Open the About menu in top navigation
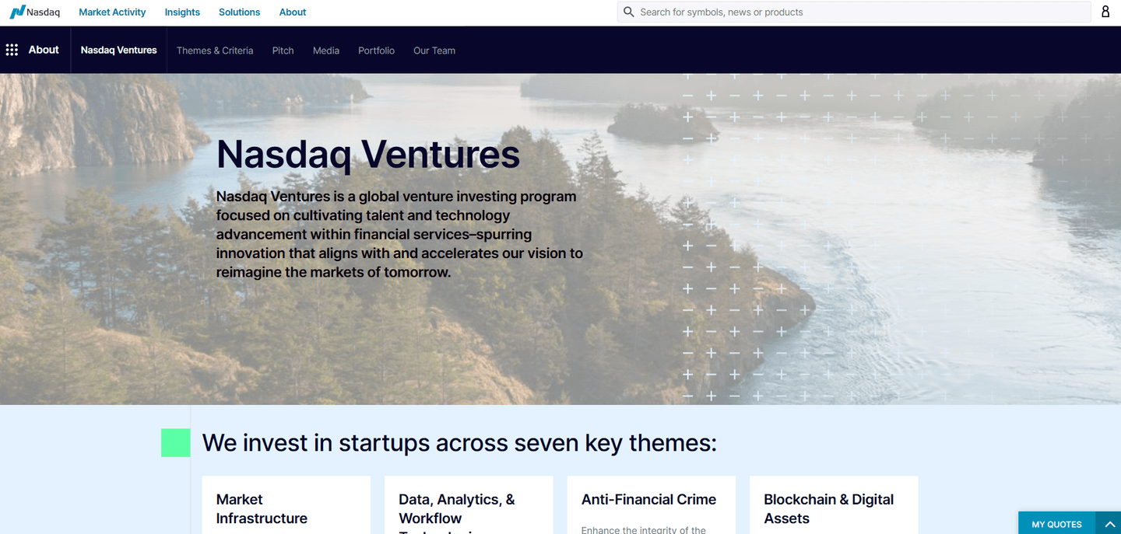The height and width of the screenshot is (534, 1121). point(292,12)
